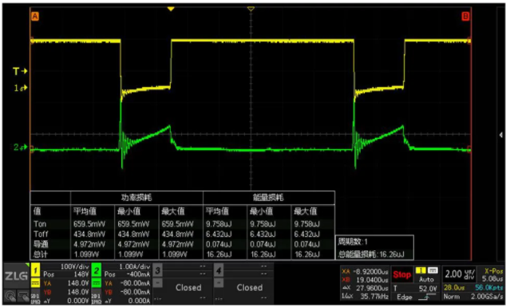Click the ΔX 27.9600us readout
The height and width of the screenshot is (307, 506).
[x=366, y=288]
